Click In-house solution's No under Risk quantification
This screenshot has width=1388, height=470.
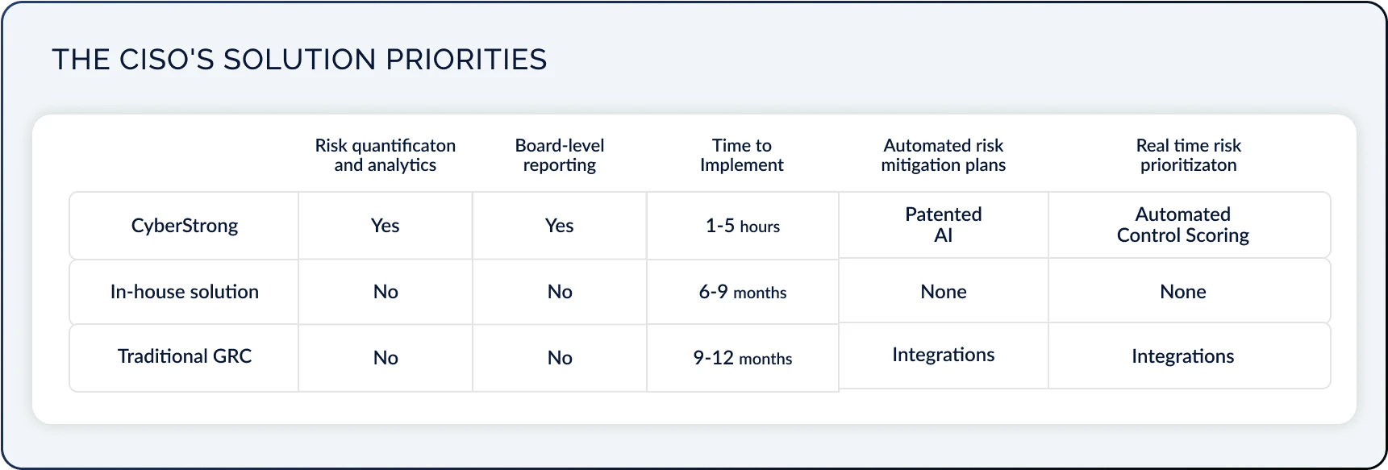point(386,292)
